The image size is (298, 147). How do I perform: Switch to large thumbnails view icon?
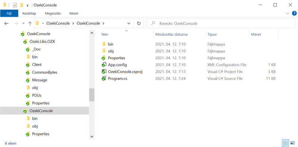(293, 143)
